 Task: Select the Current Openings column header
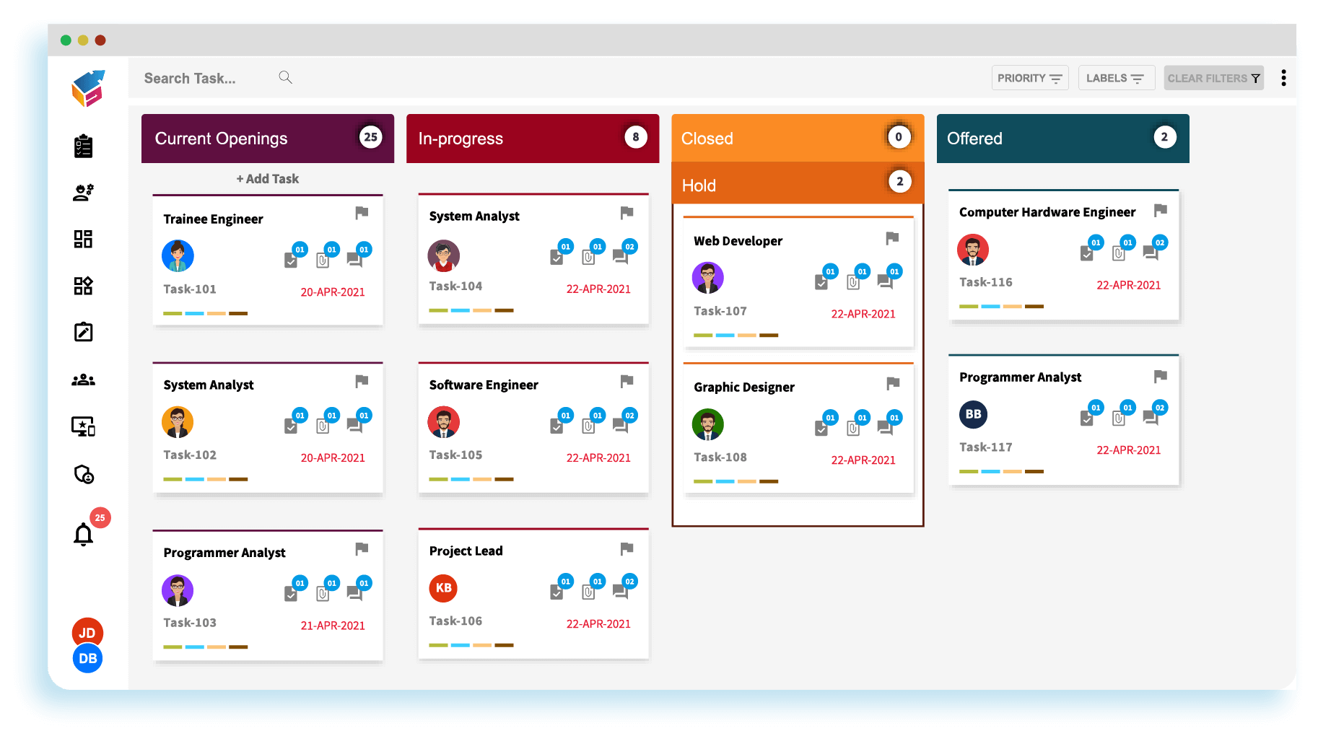(267, 139)
